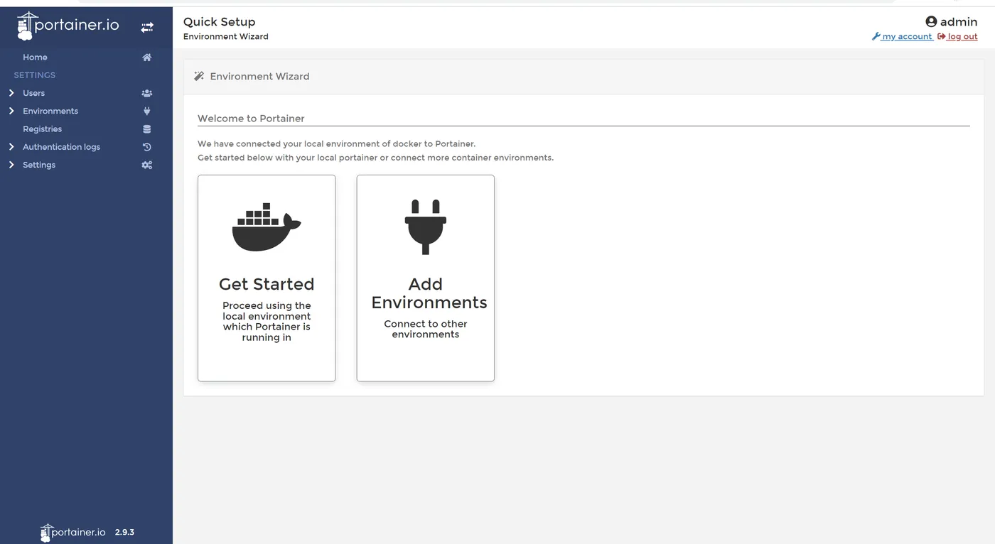Viewport: 995px width, 544px height.
Task: Open the Home menu item
Action: coord(35,58)
